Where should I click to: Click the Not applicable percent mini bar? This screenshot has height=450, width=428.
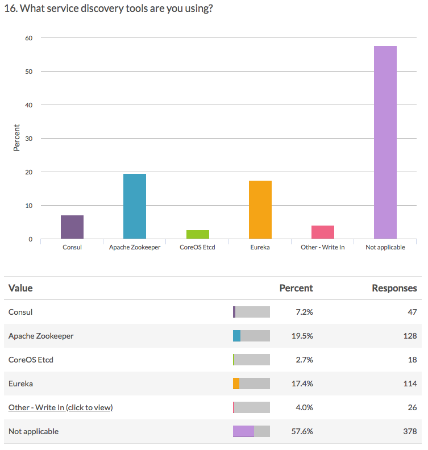[x=251, y=431]
